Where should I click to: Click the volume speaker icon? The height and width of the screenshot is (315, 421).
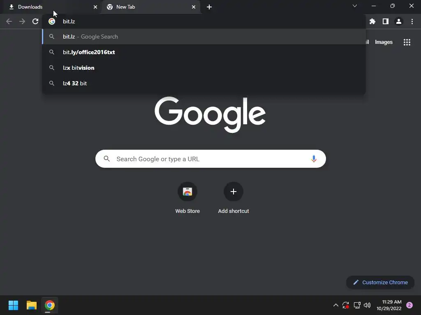[367, 305]
